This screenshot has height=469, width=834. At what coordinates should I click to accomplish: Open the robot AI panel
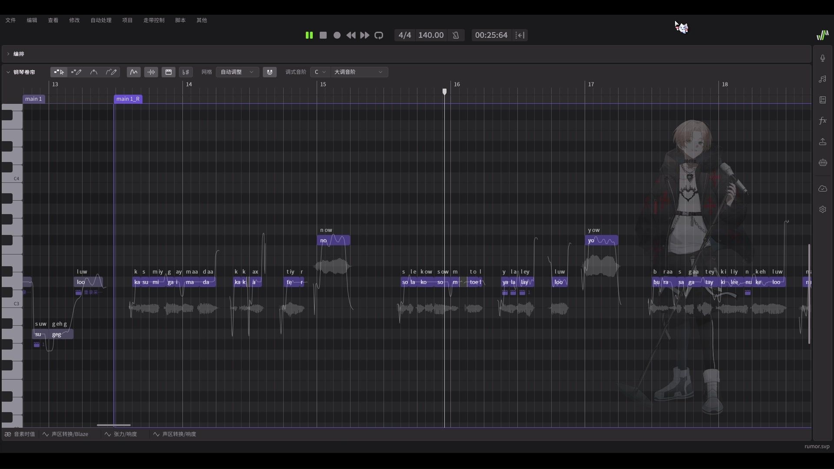click(x=823, y=162)
